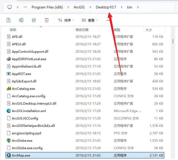Click the ISCCONFIG 文件 type cell
178x160 pixels.
click(126, 118)
